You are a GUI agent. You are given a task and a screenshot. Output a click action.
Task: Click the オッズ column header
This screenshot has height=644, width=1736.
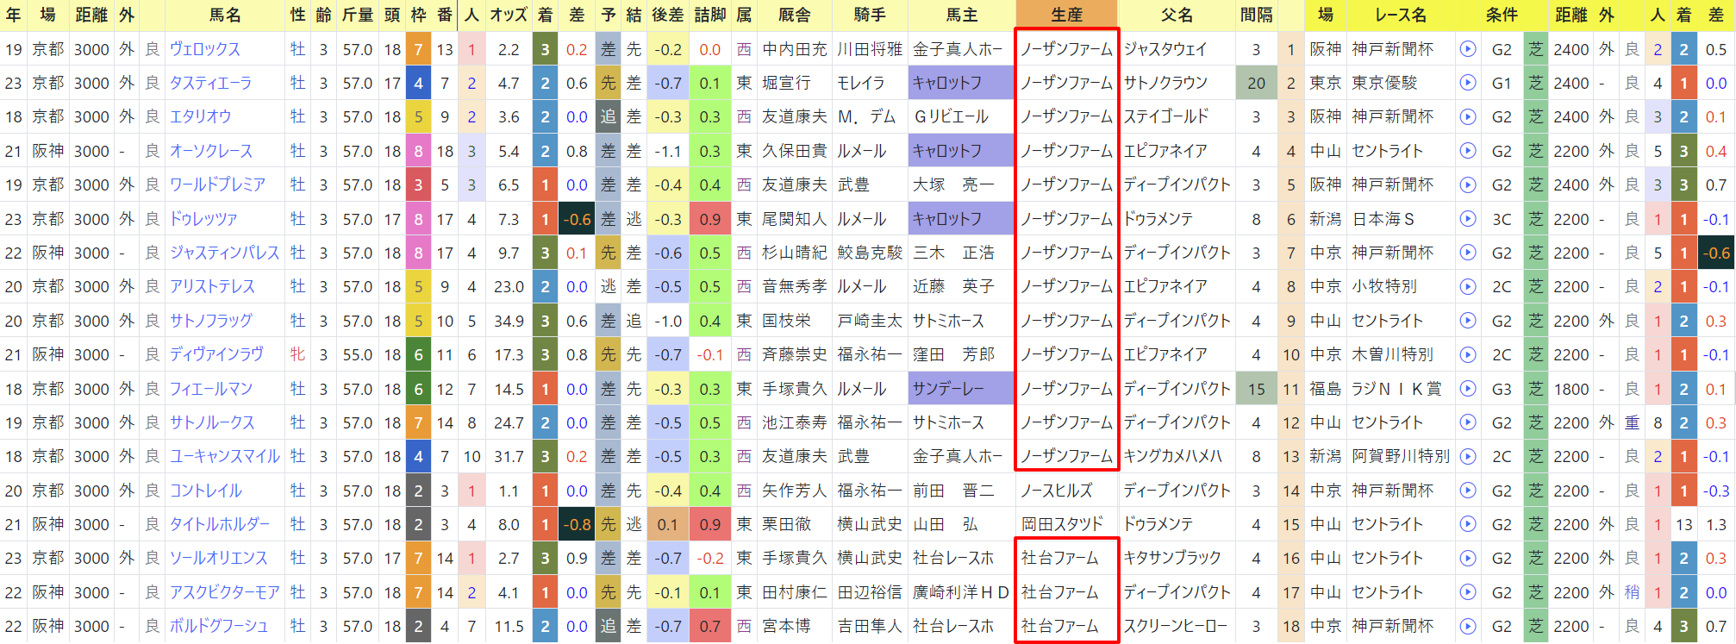[509, 15]
